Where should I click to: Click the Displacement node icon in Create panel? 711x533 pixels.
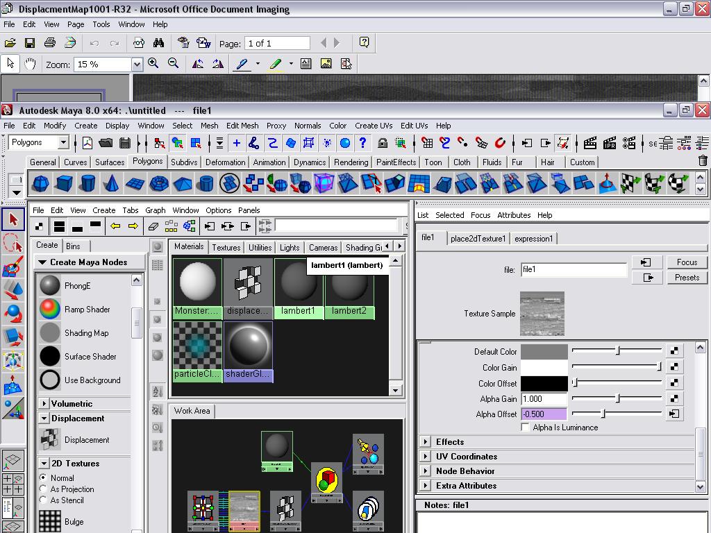pos(49,439)
